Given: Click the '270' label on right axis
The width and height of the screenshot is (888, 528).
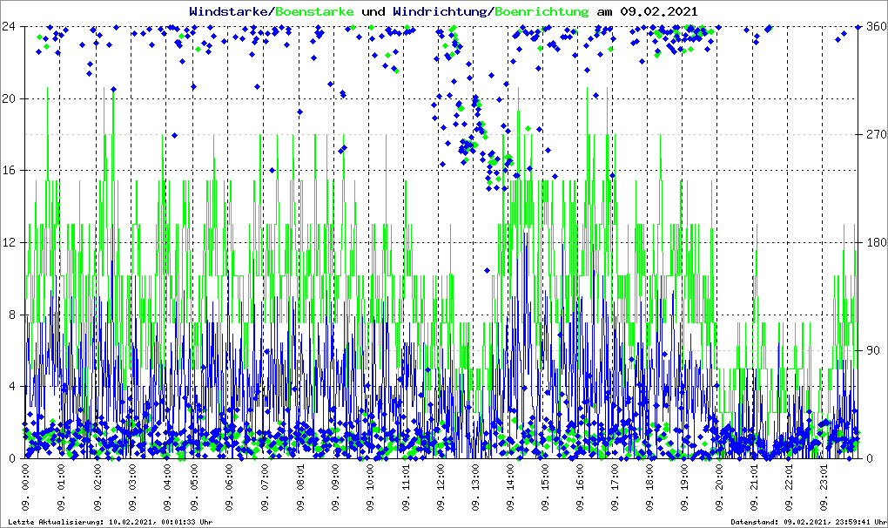Looking at the screenshot, I should 874,135.
